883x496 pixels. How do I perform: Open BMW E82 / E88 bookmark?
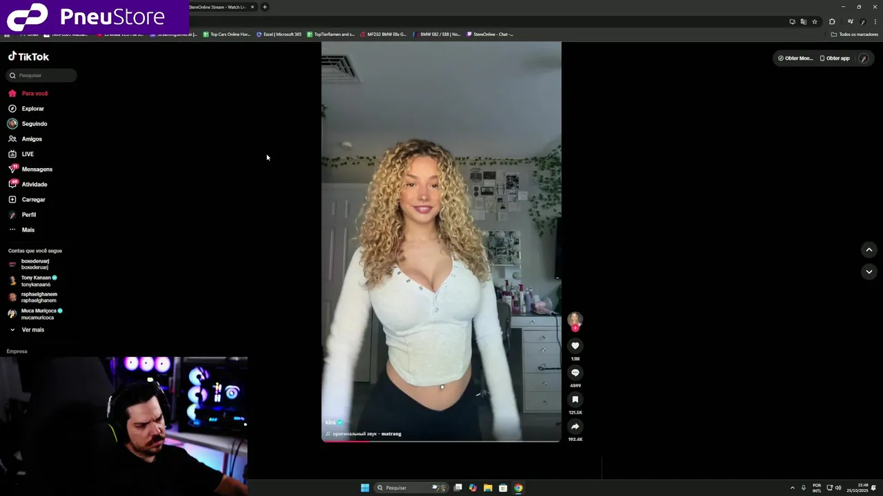click(x=437, y=34)
